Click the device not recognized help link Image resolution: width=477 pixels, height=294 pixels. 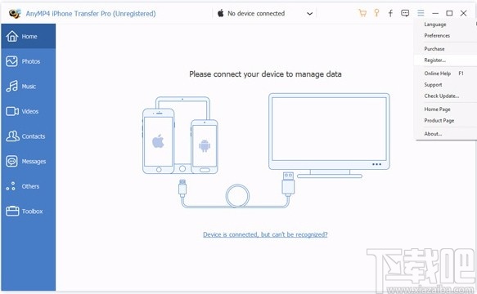click(x=265, y=234)
